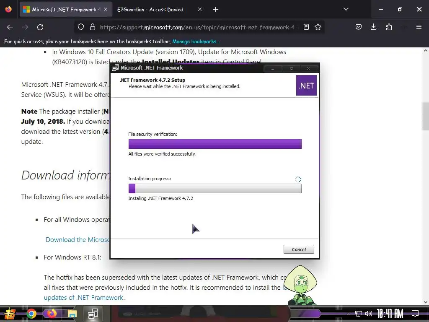Open File Explorer from the taskbar
Viewport: 429px width, 322px height.
[72, 314]
